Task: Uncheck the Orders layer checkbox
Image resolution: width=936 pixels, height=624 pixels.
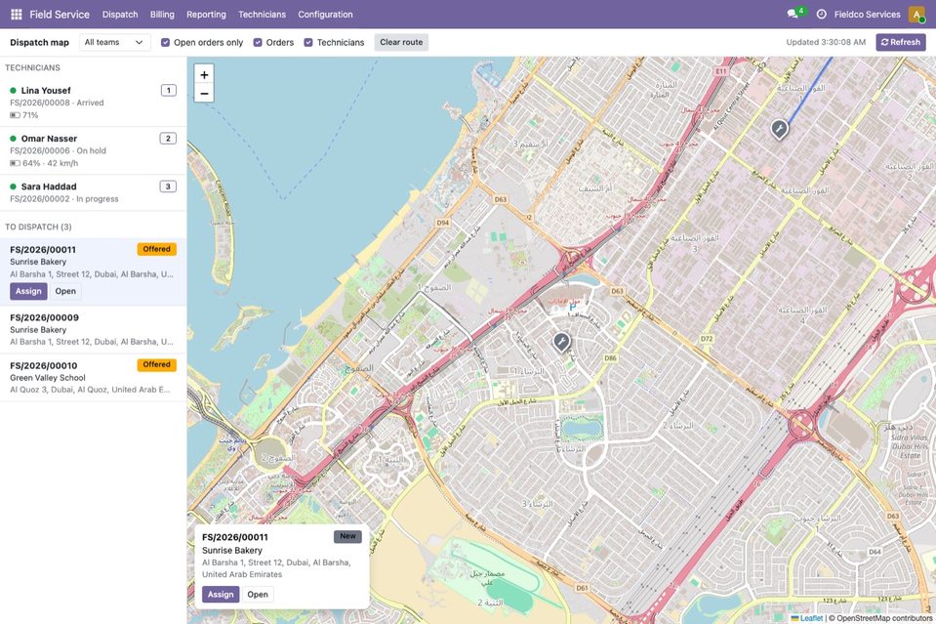Action: point(258,42)
